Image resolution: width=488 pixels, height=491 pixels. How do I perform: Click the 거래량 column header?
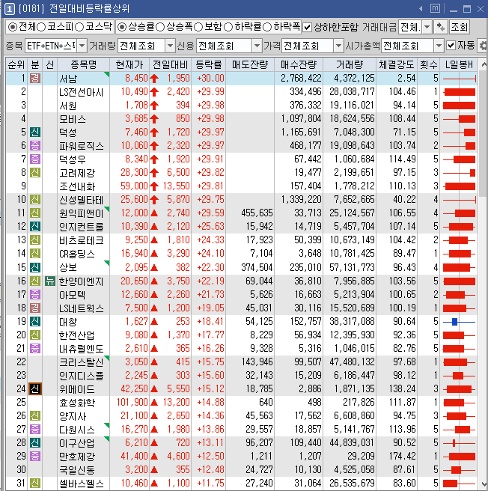tap(350, 64)
